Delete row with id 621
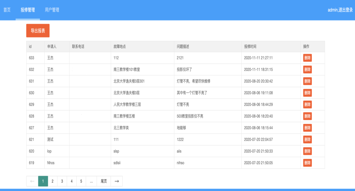This screenshot has height=191, width=355. click(x=307, y=139)
